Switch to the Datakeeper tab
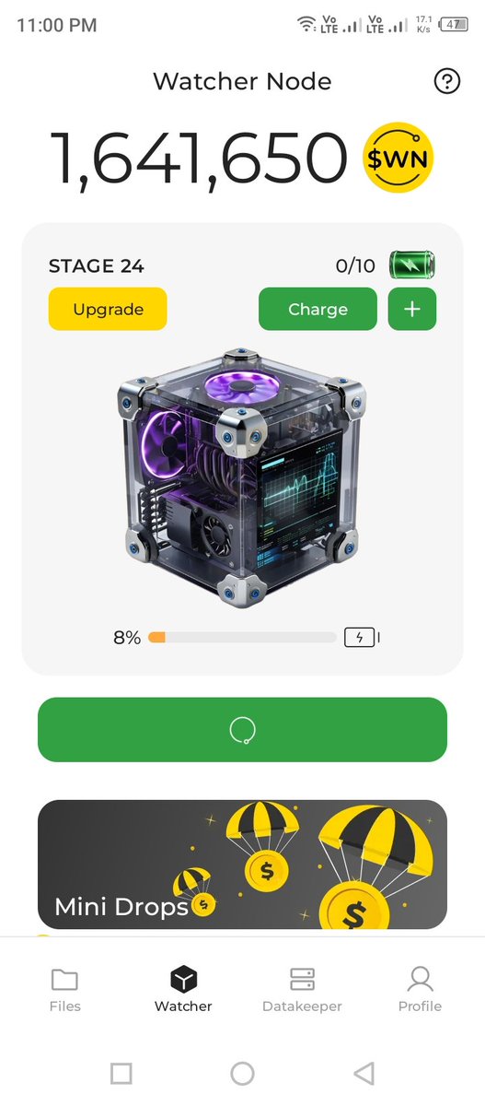Viewport: 485px width, 1106px height. click(302, 989)
